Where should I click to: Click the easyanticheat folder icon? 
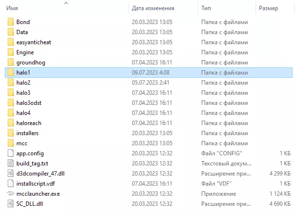(11, 42)
